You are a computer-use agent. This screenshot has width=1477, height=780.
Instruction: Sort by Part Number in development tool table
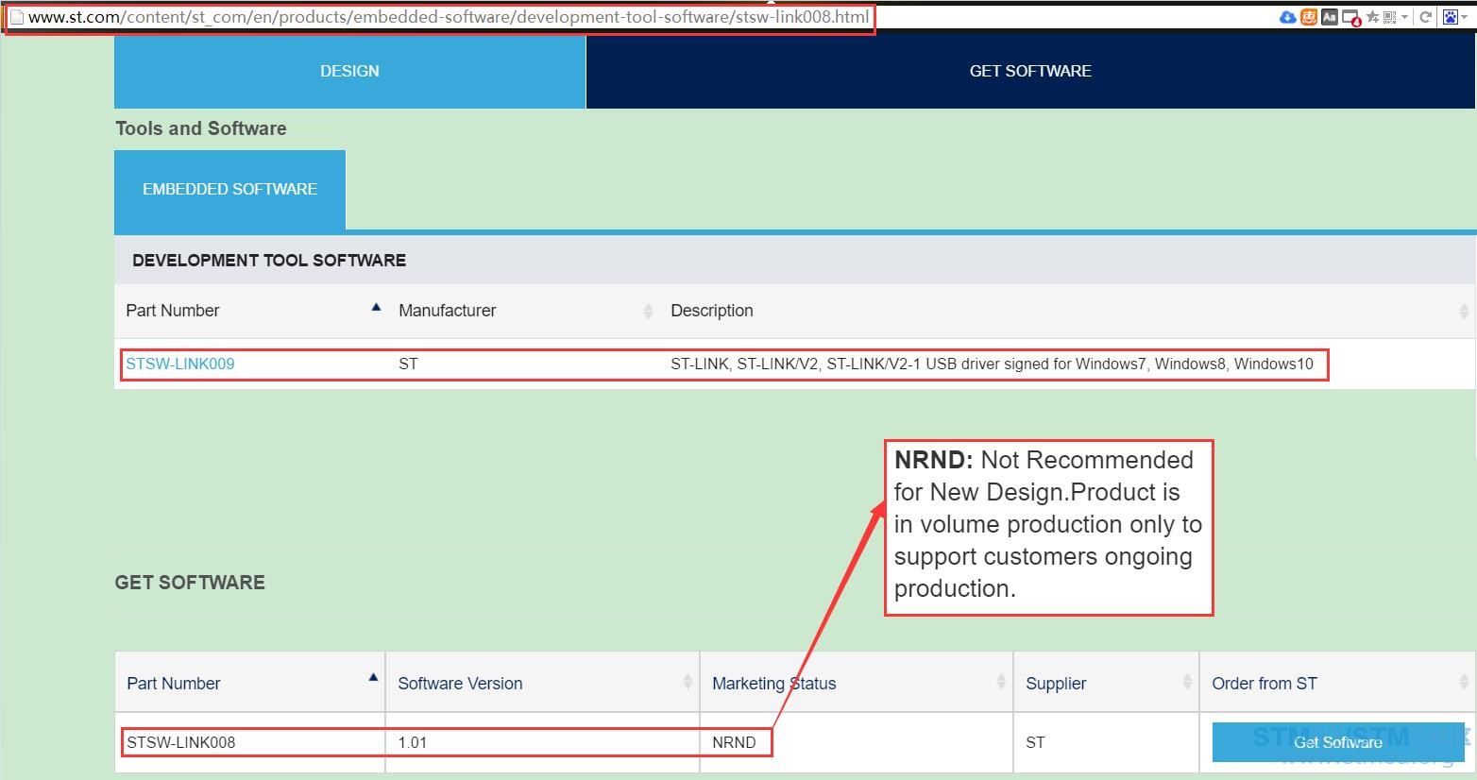[250, 311]
